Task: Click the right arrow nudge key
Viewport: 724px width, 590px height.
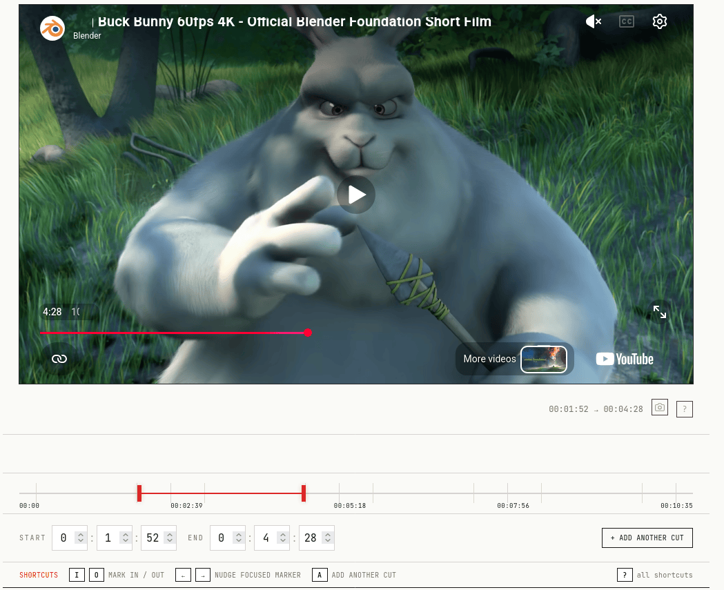Action: click(x=203, y=575)
